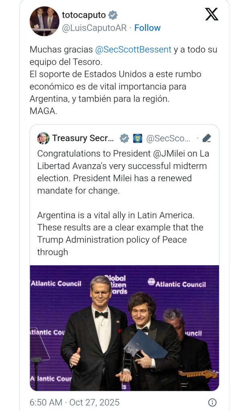This screenshot has height=411, width=249.
Task: Click the "Argentina is a vital ally" paragraph
Action: (120, 234)
